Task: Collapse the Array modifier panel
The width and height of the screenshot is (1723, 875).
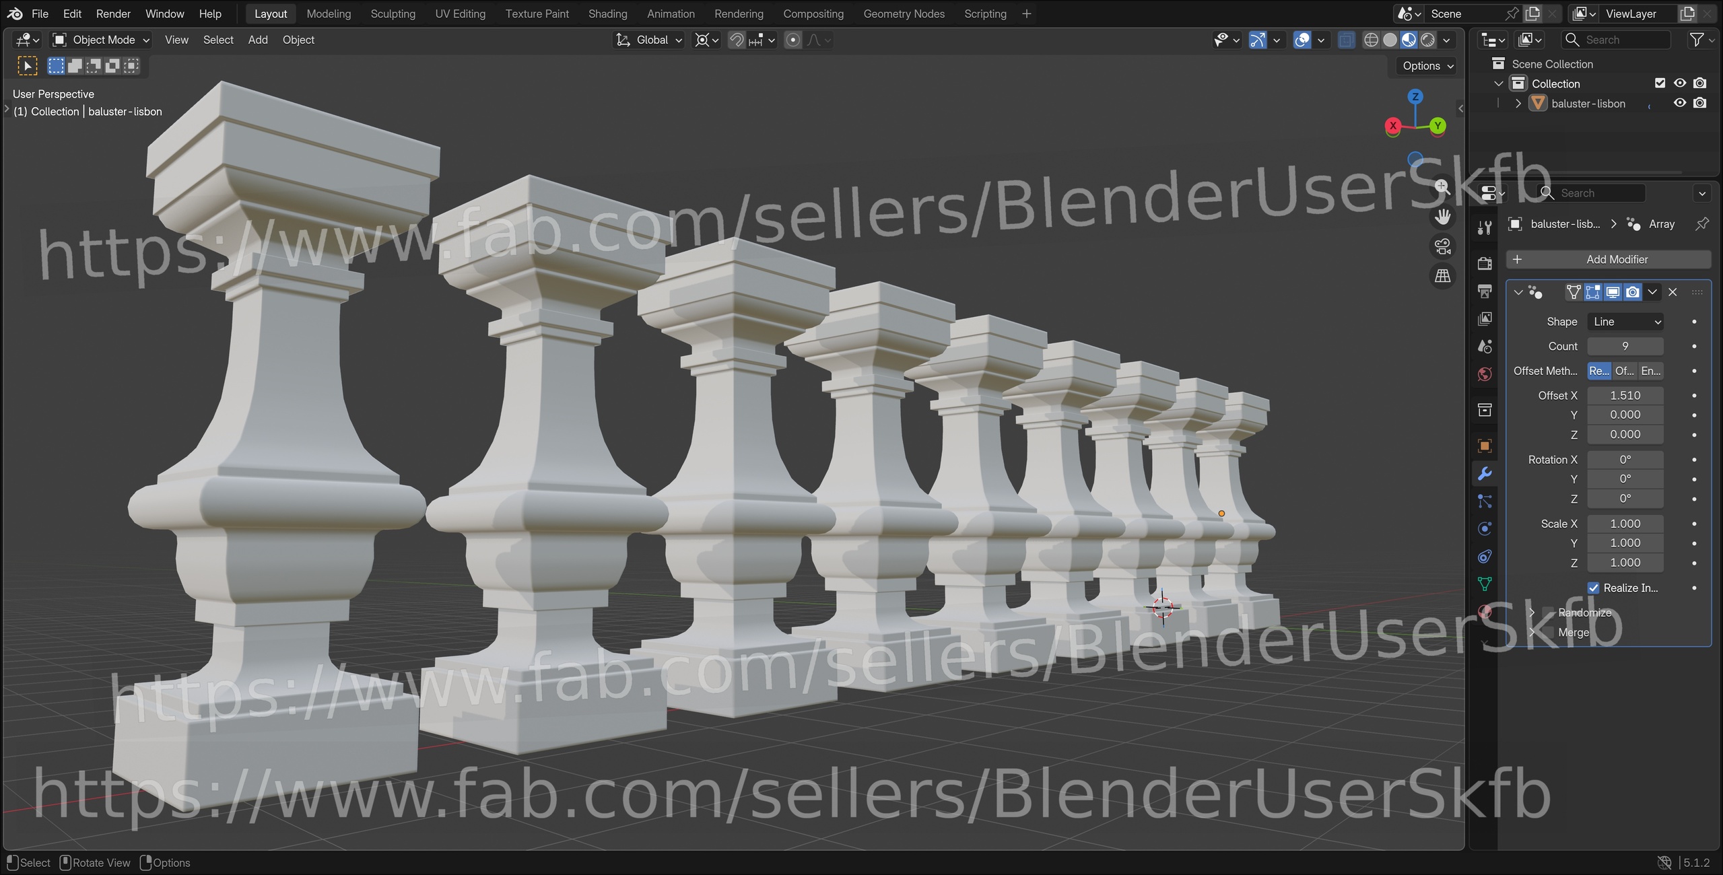Action: tap(1518, 292)
